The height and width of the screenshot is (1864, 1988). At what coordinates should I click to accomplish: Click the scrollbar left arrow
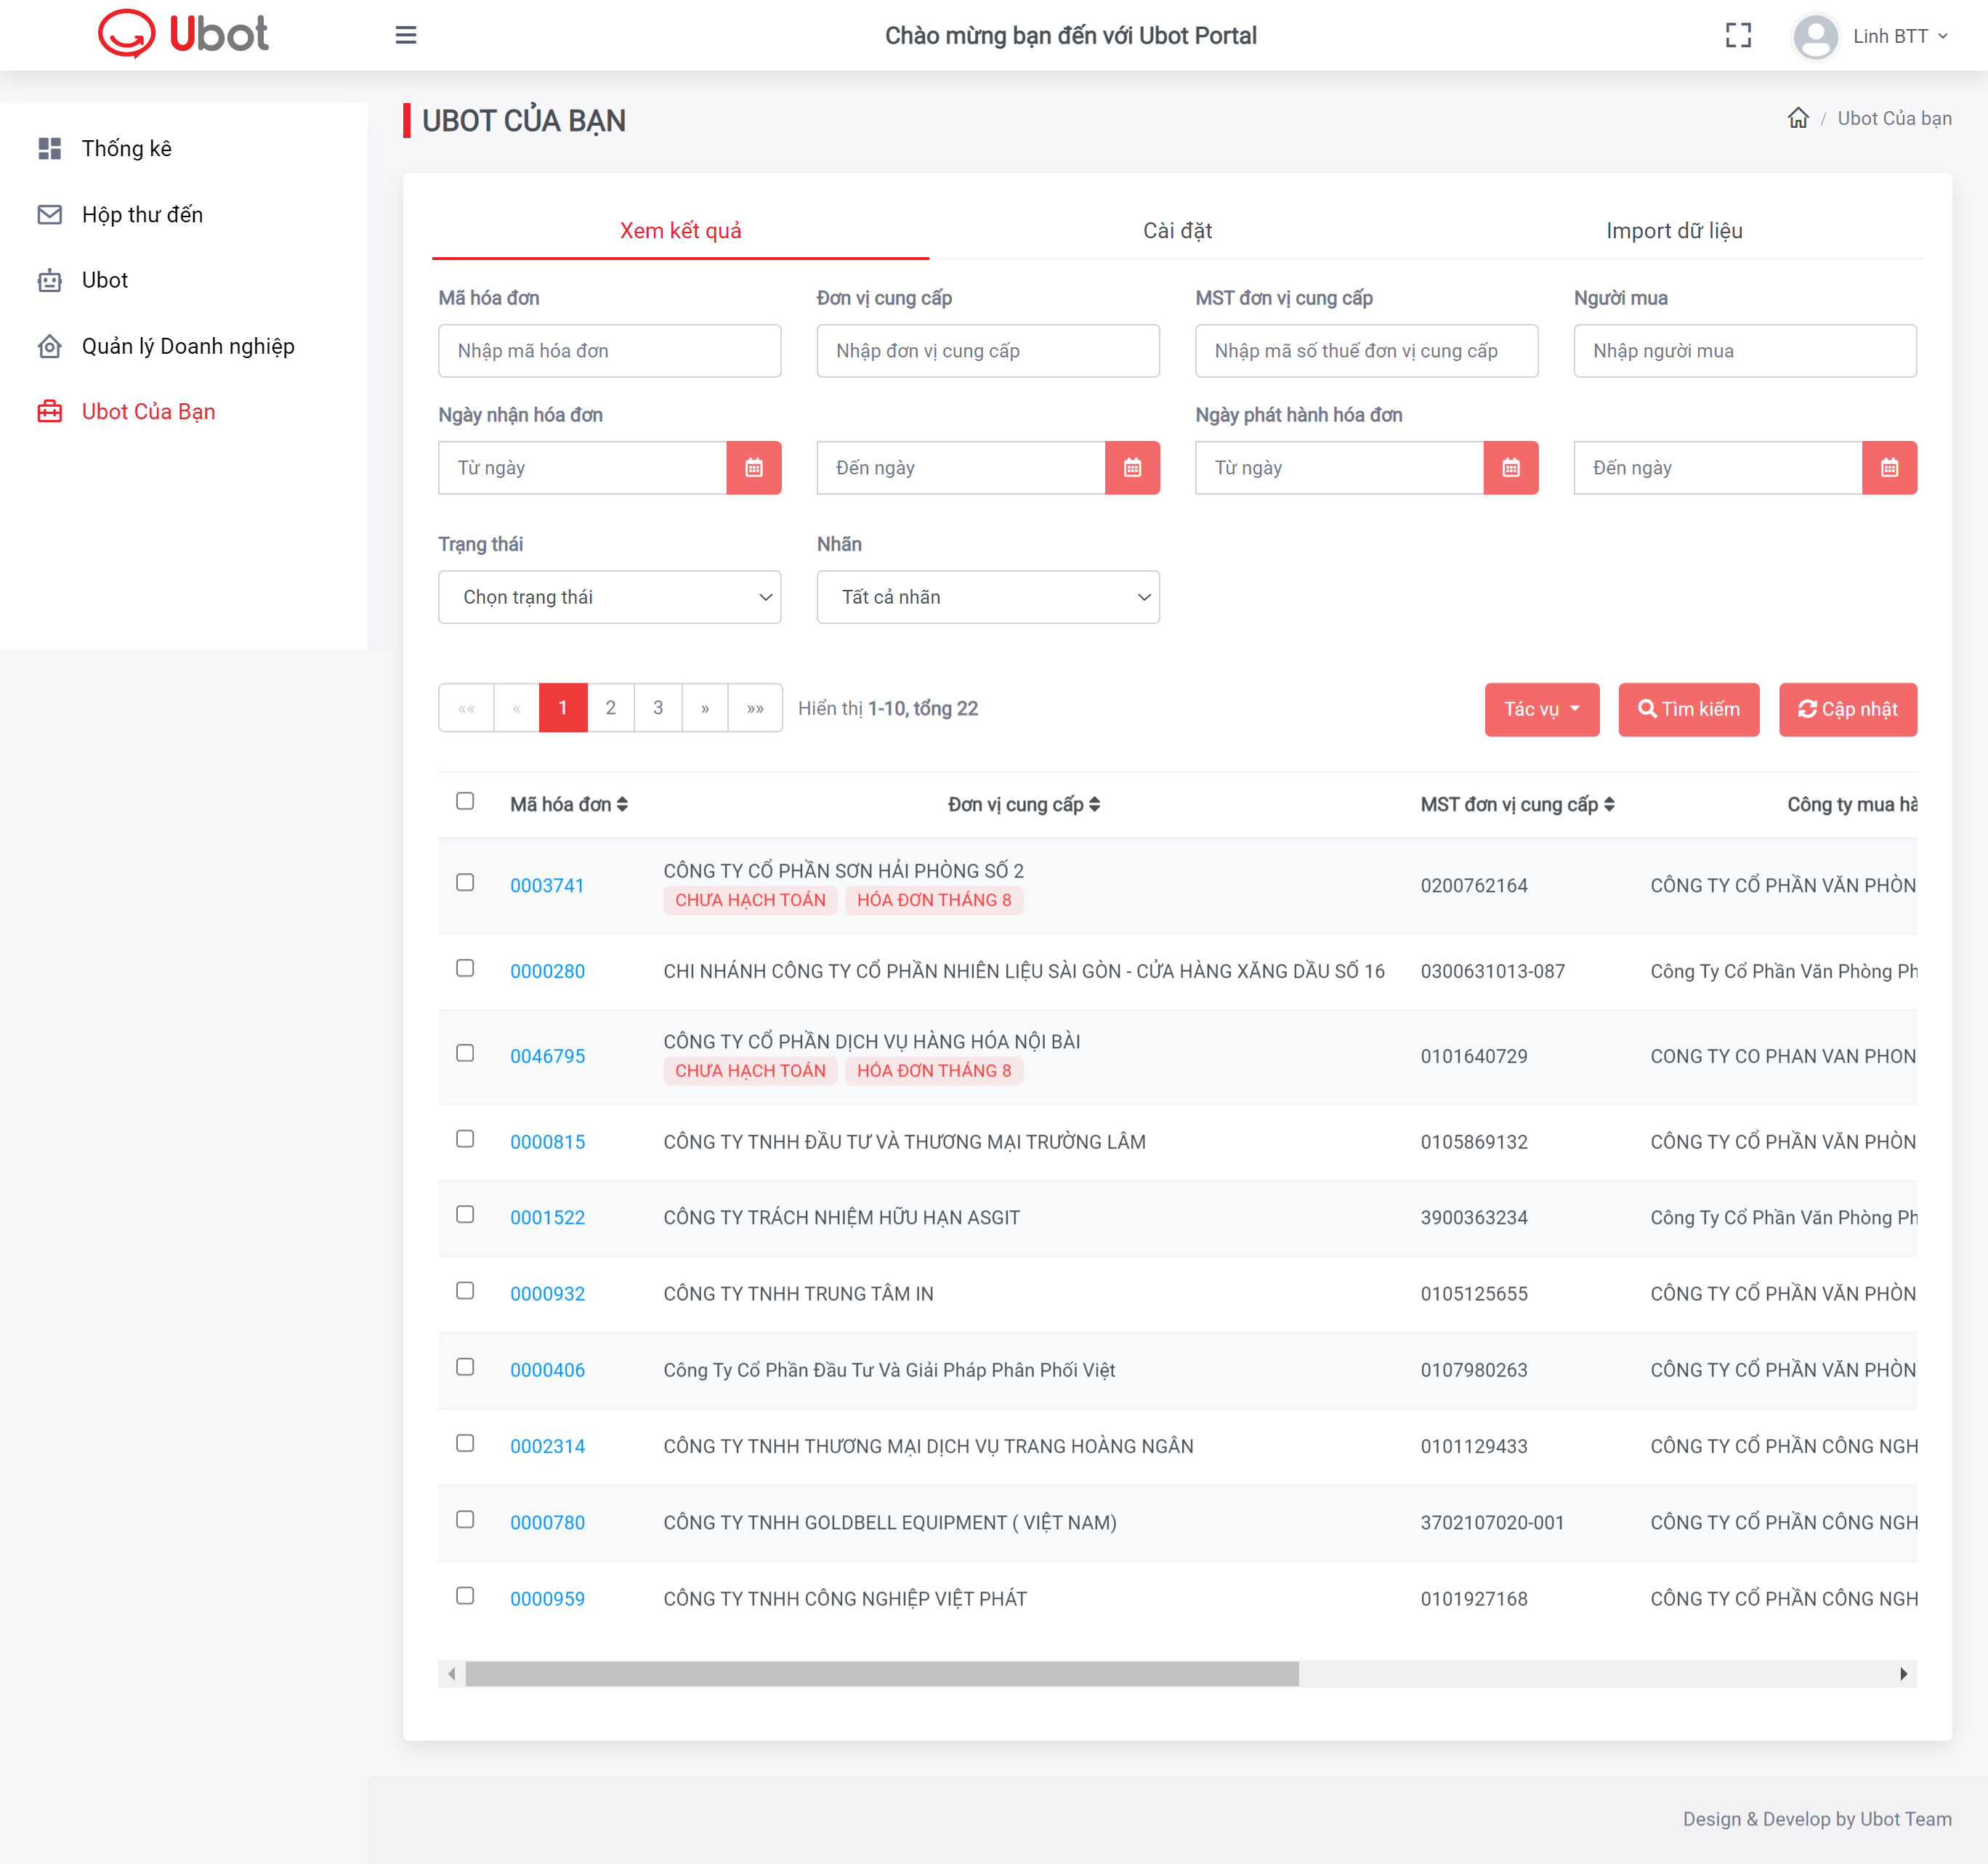[452, 1674]
